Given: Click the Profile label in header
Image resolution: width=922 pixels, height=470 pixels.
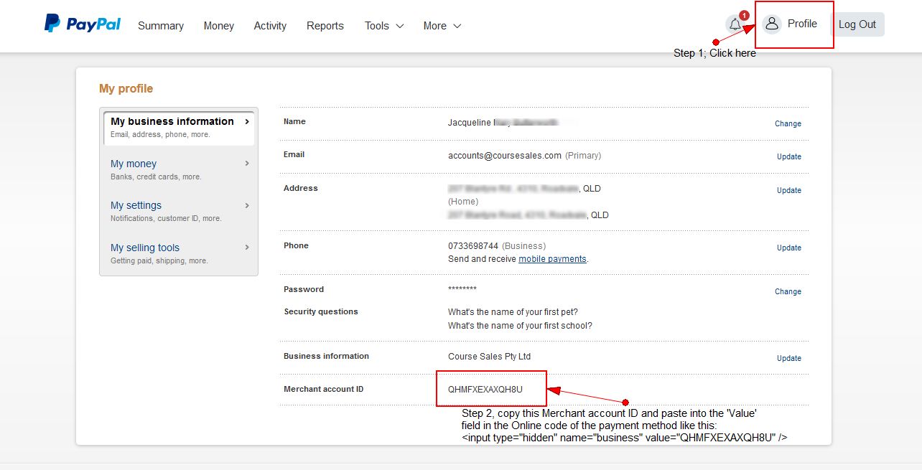Looking at the screenshot, I should point(802,24).
